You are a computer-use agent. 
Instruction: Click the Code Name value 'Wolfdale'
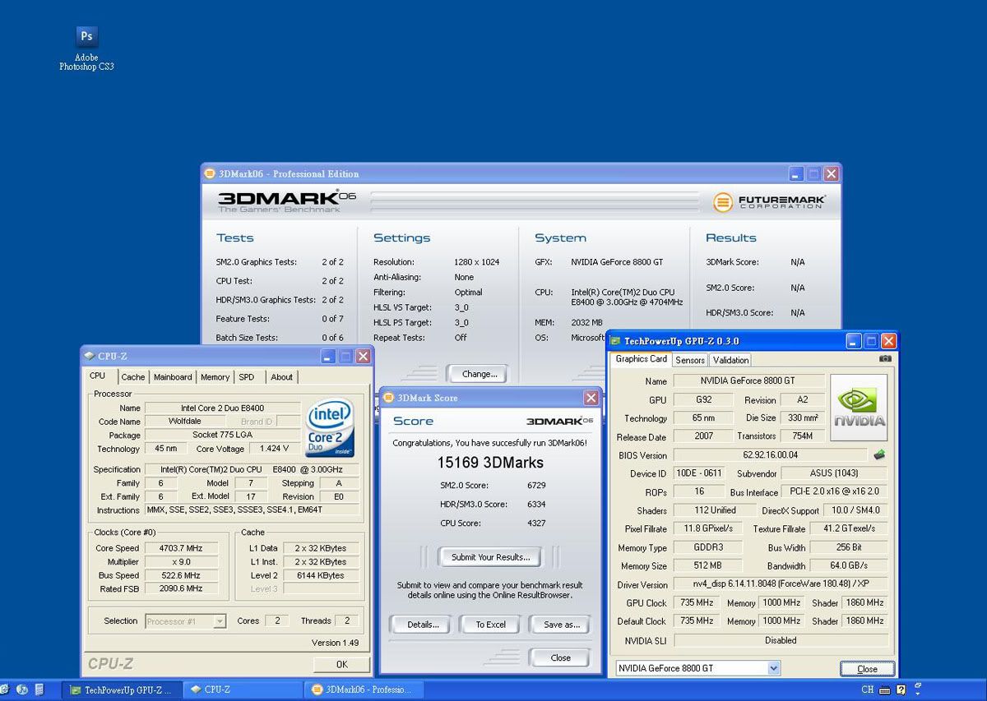pyautogui.click(x=184, y=421)
